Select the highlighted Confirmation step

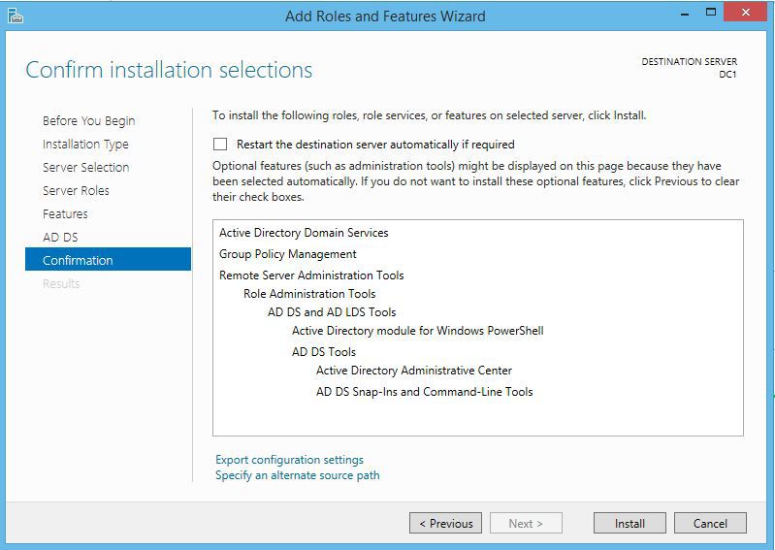click(x=108, y=259)
